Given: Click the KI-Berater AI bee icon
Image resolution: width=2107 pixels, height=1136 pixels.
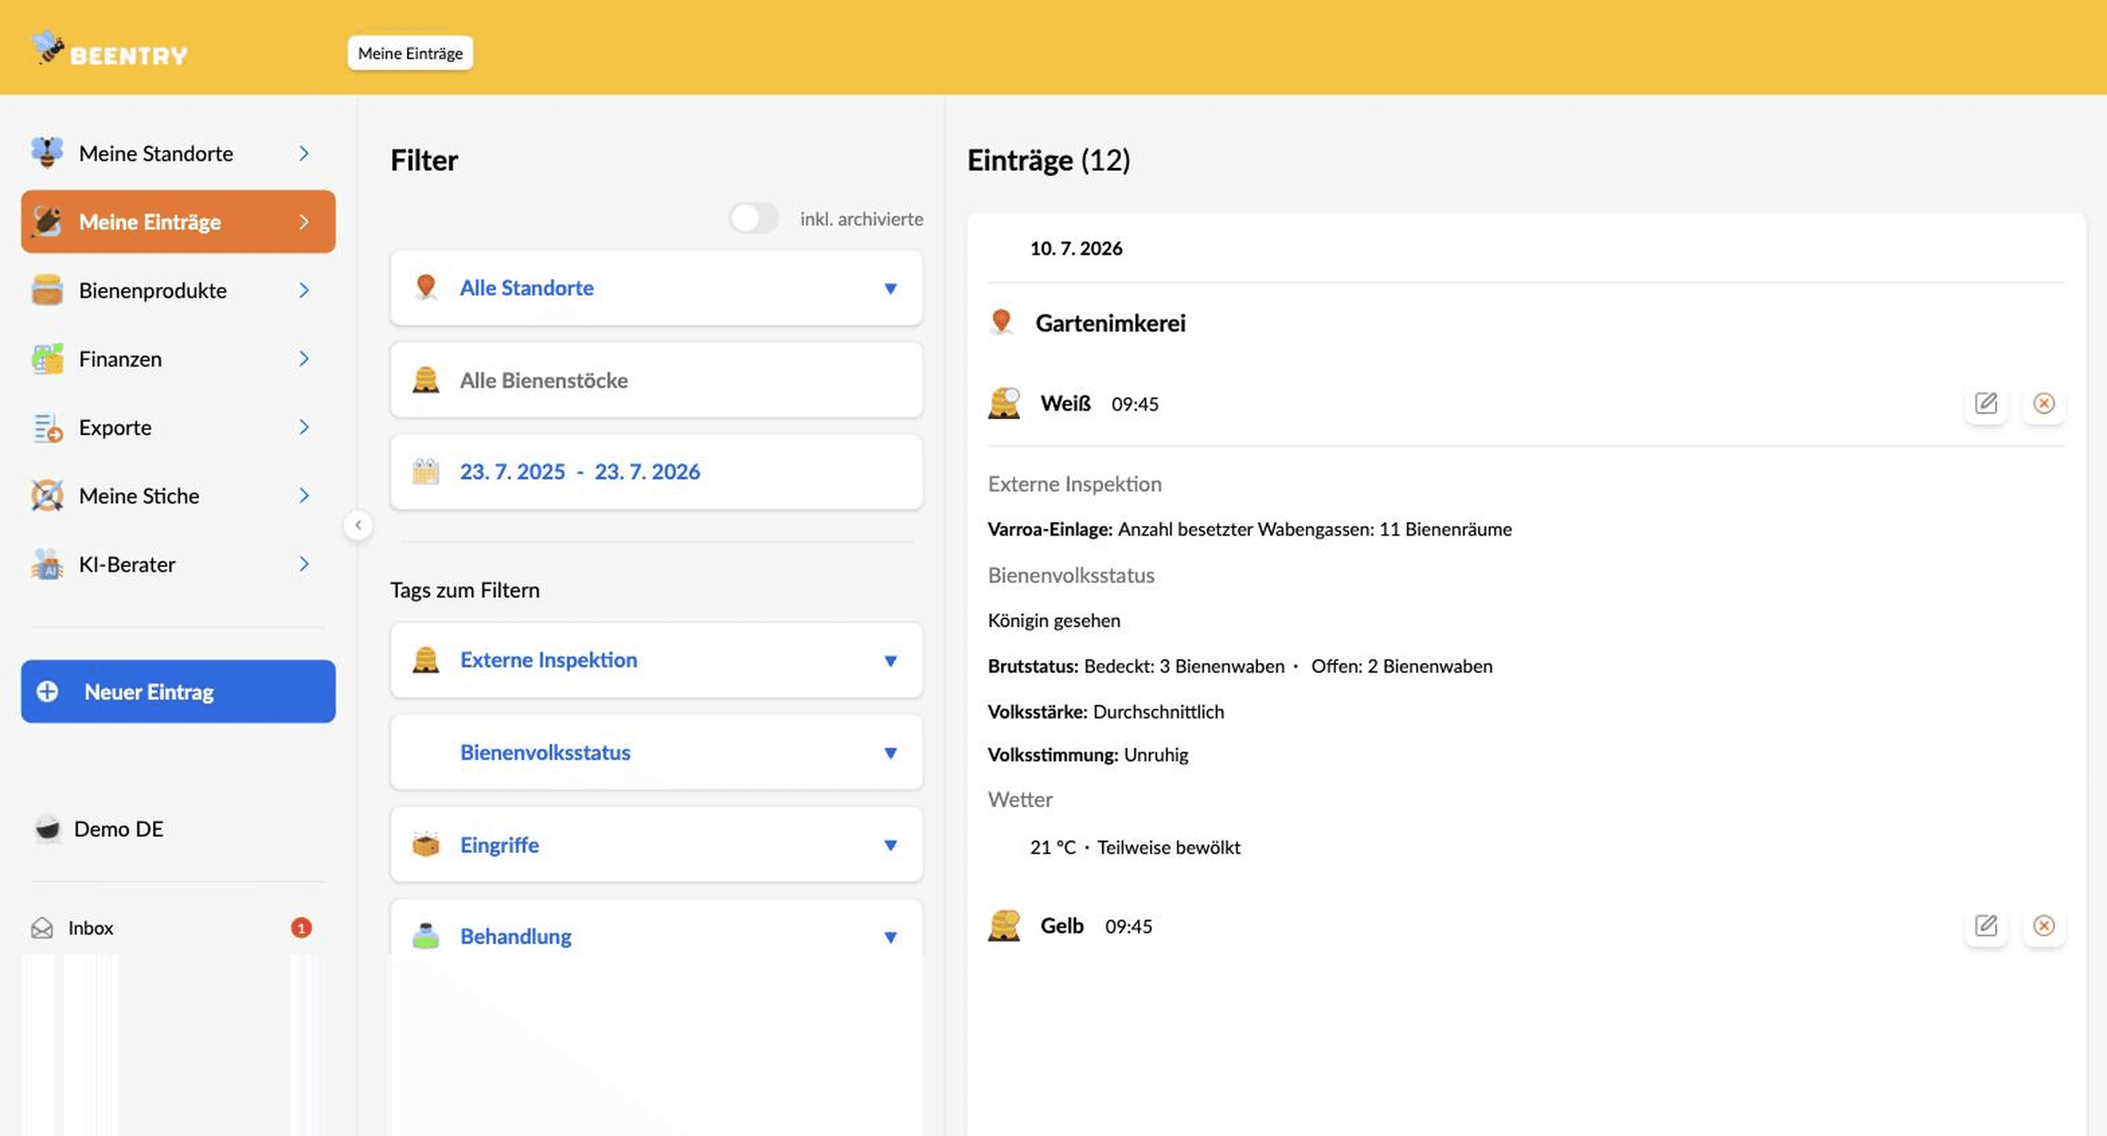Looking at the screenshot, I should coord(47,564).
